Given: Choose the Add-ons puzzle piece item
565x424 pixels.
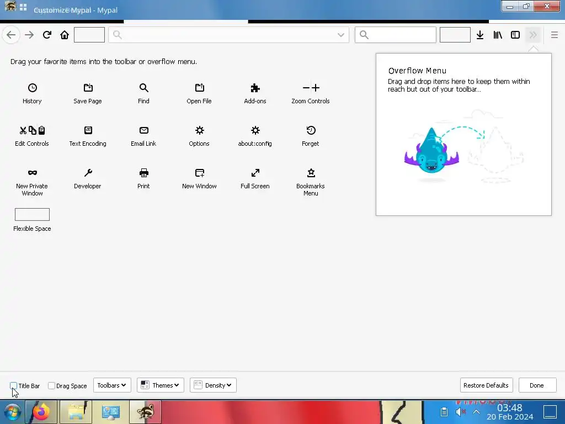Looking at the screenshot, I should (x=255, y=93).
